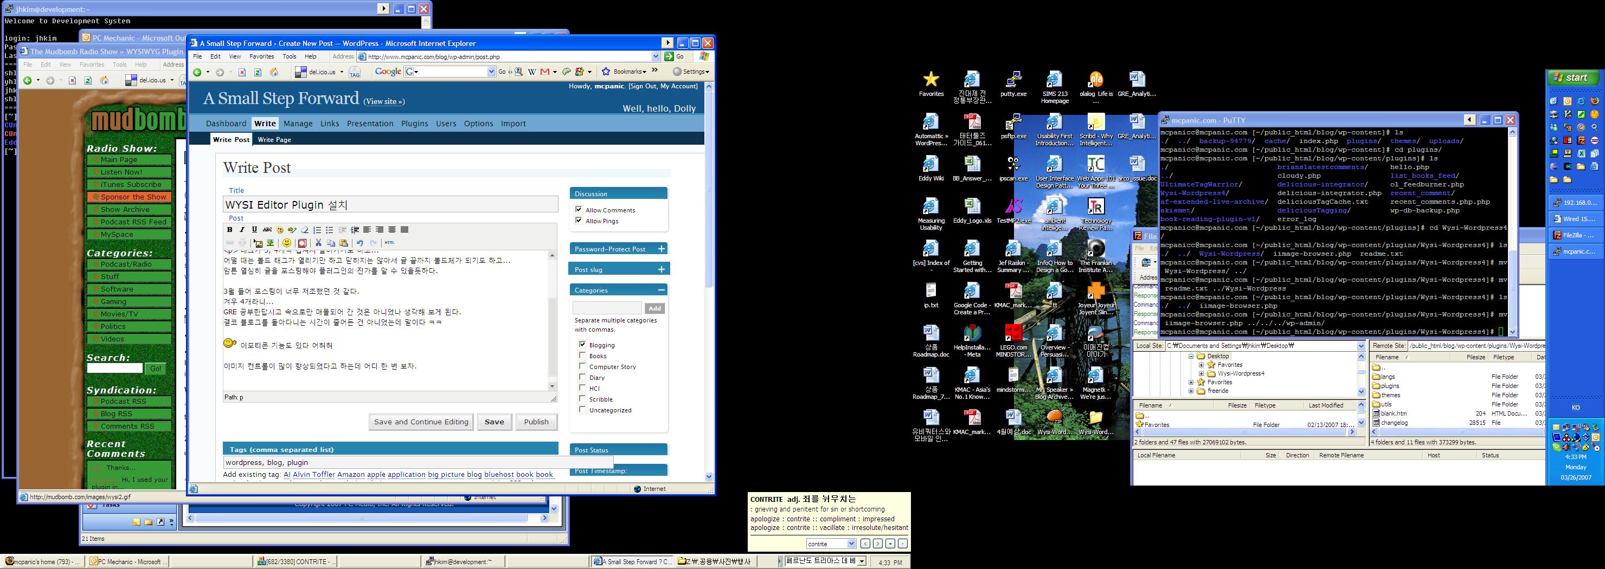Open contrite word dropdown in dictionary popup
Screen dimensions: 1605x569
coord(851,544)
